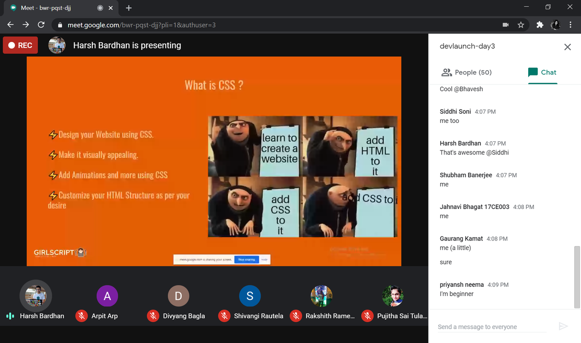Click the GirlScript logo on slide

[60, 253]
